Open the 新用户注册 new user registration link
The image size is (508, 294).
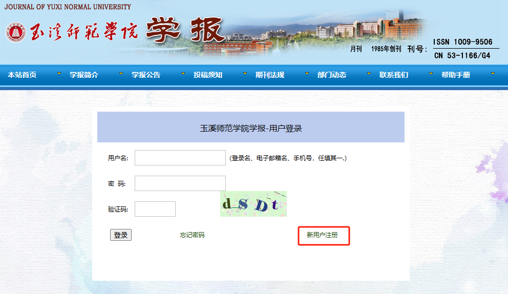[x=322, y=235]
